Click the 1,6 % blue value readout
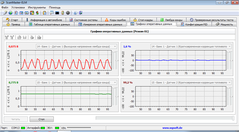Image resolution: width=239 pixels, height=132 pixels. click(x=127, y=47)
